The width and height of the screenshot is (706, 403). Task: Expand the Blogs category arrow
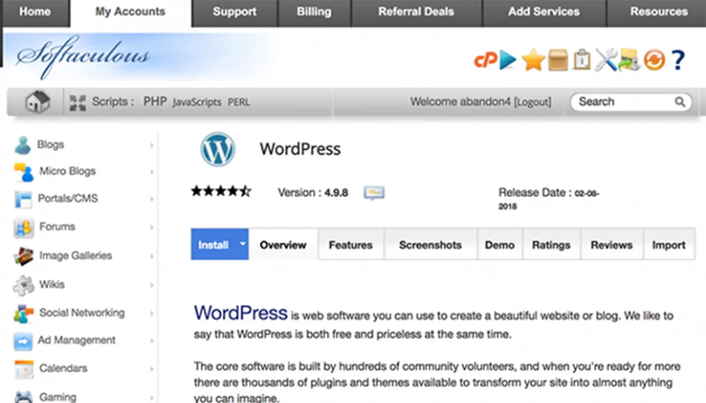coord(152,145)
